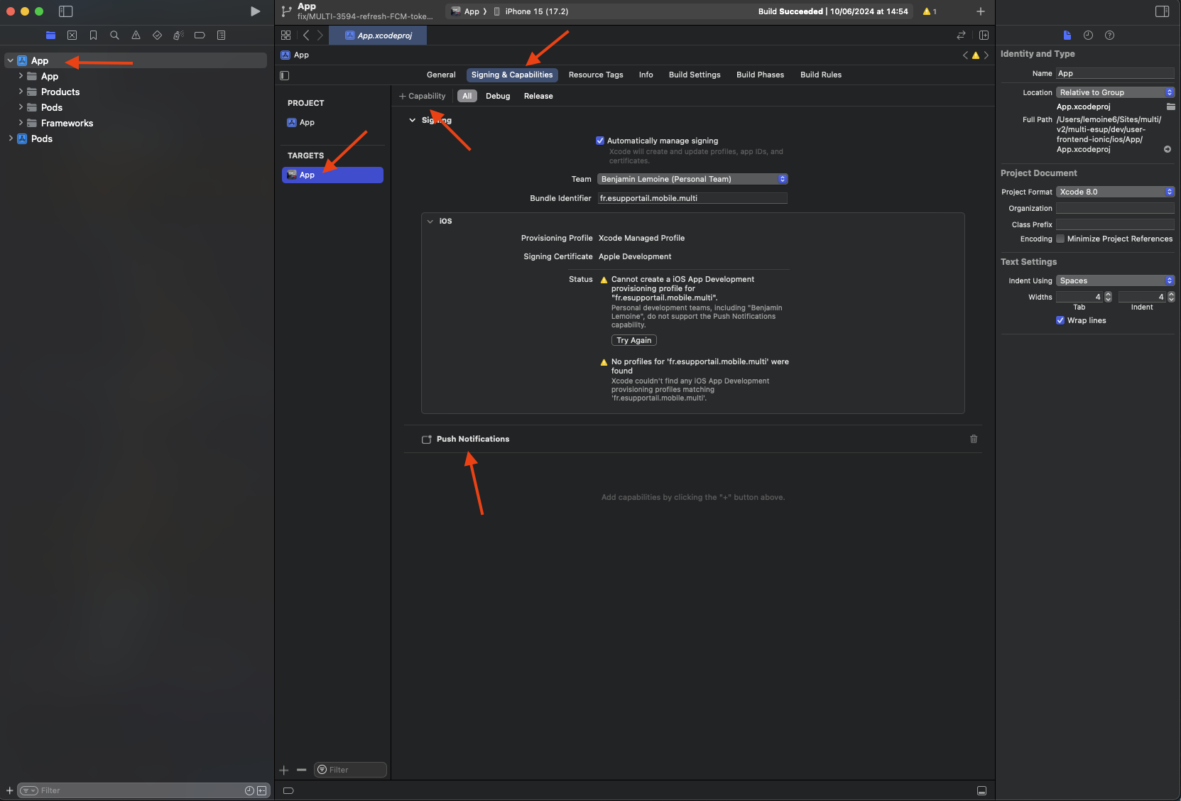1181x801 pixels.
Task: Enable Minimize Project References checkbox
Action: [x=1060, y=239]
